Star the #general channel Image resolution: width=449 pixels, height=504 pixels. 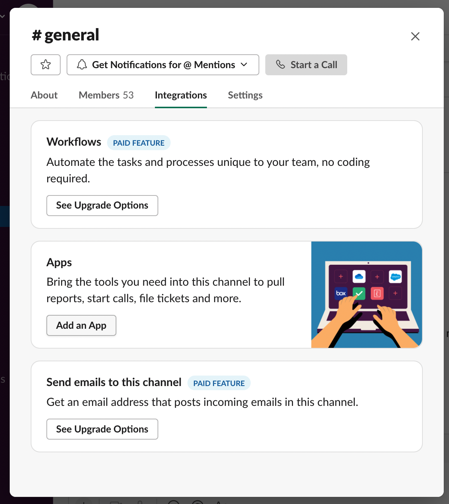tap(46, 65)
